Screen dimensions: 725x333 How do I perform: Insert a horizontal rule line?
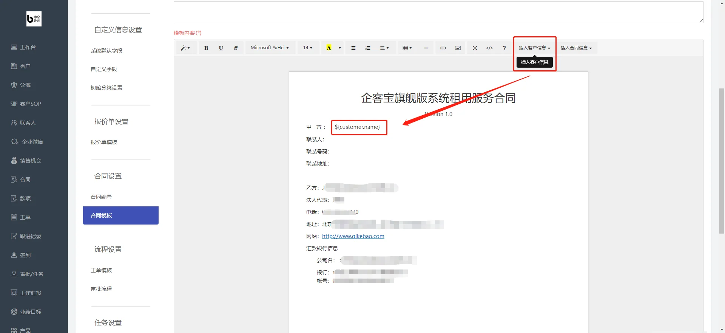[x=426, y=48]
